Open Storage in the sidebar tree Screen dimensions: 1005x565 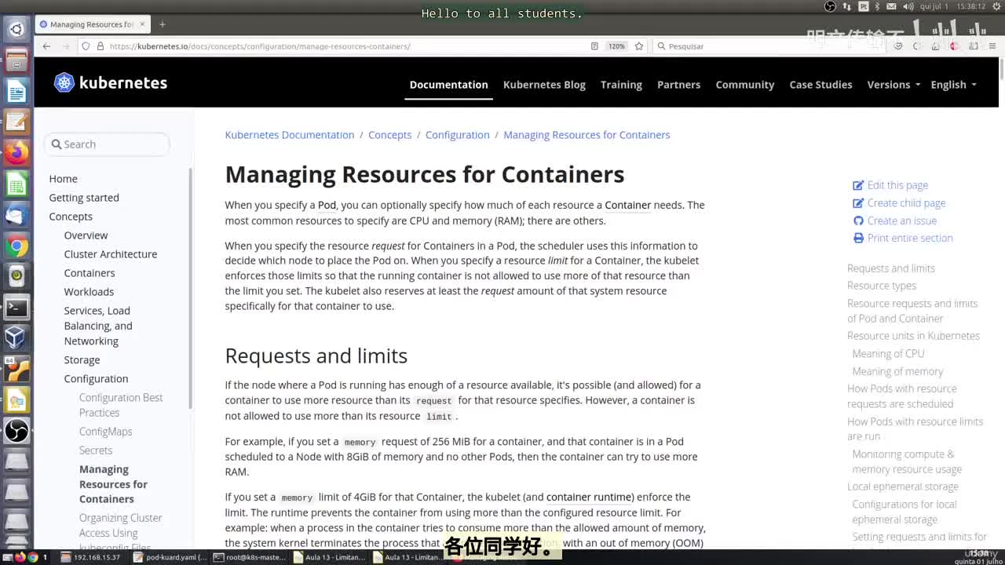(x=82, y=360)
